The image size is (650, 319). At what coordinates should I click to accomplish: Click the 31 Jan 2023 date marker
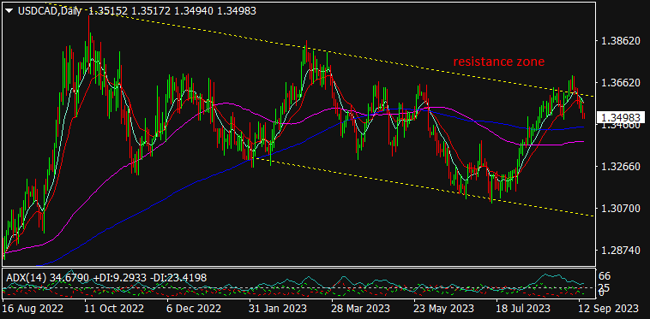point(279,309)
